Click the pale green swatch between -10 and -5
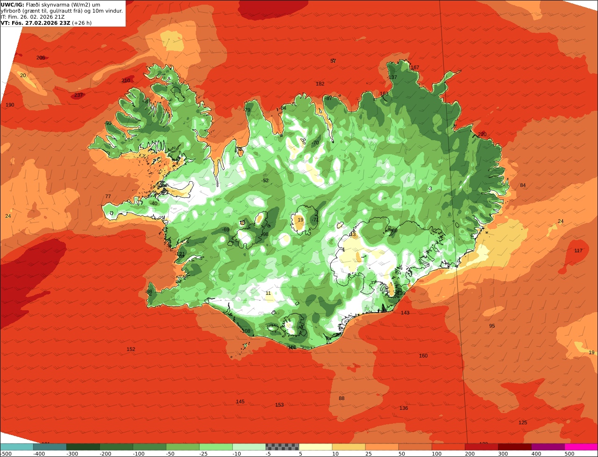The width and height of the screenshot is (598, 457). pyautogui.click(x=249, y=447)
